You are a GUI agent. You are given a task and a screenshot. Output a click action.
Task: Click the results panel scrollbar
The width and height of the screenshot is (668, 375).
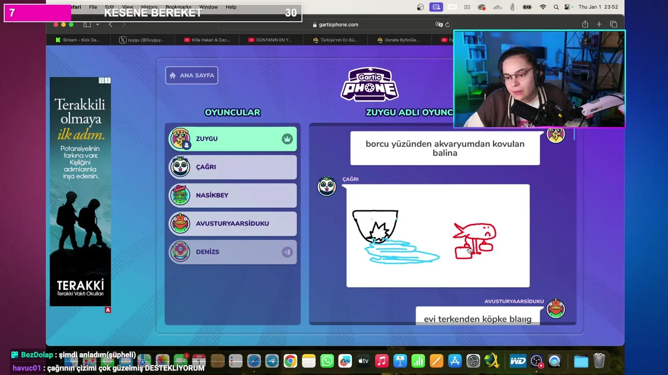[574, 133]
